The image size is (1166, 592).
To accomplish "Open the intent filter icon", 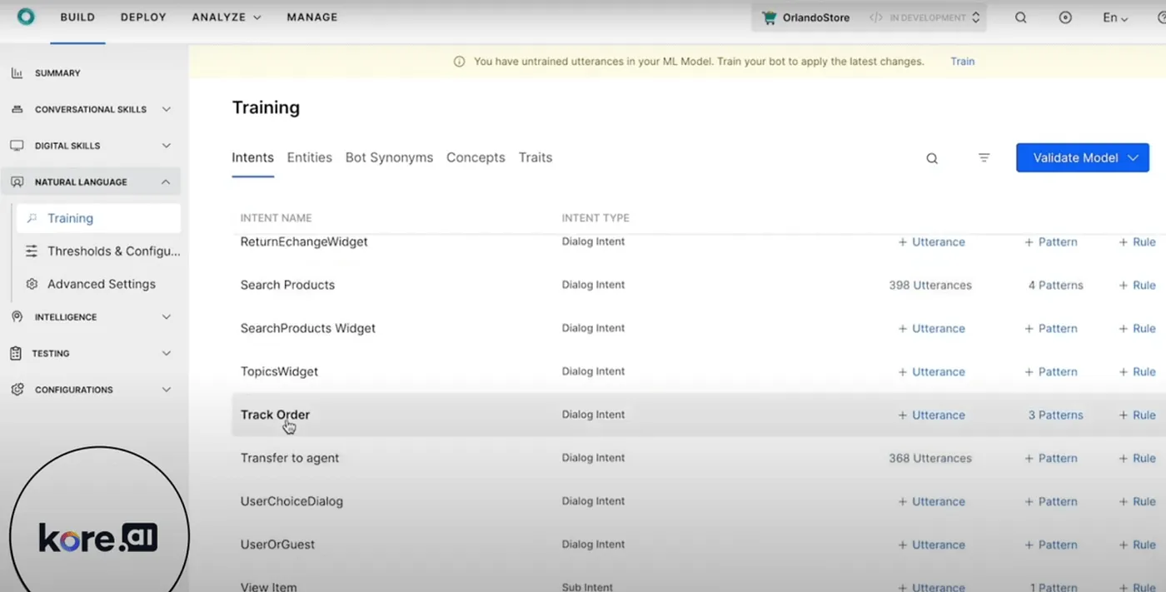I will point(984,157).
